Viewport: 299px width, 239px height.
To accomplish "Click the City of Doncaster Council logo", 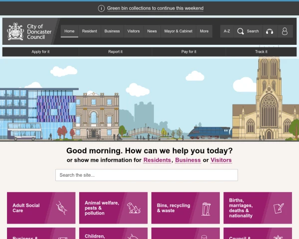I will 29,31.
